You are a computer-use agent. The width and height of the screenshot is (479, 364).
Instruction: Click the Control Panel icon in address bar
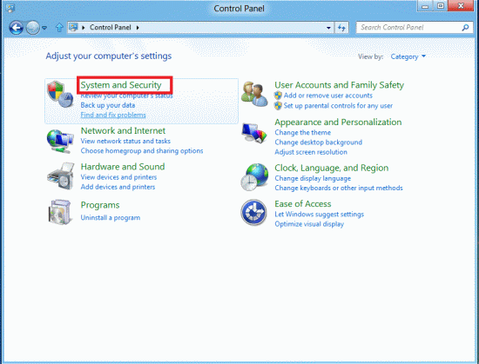[x=73, y=28]
